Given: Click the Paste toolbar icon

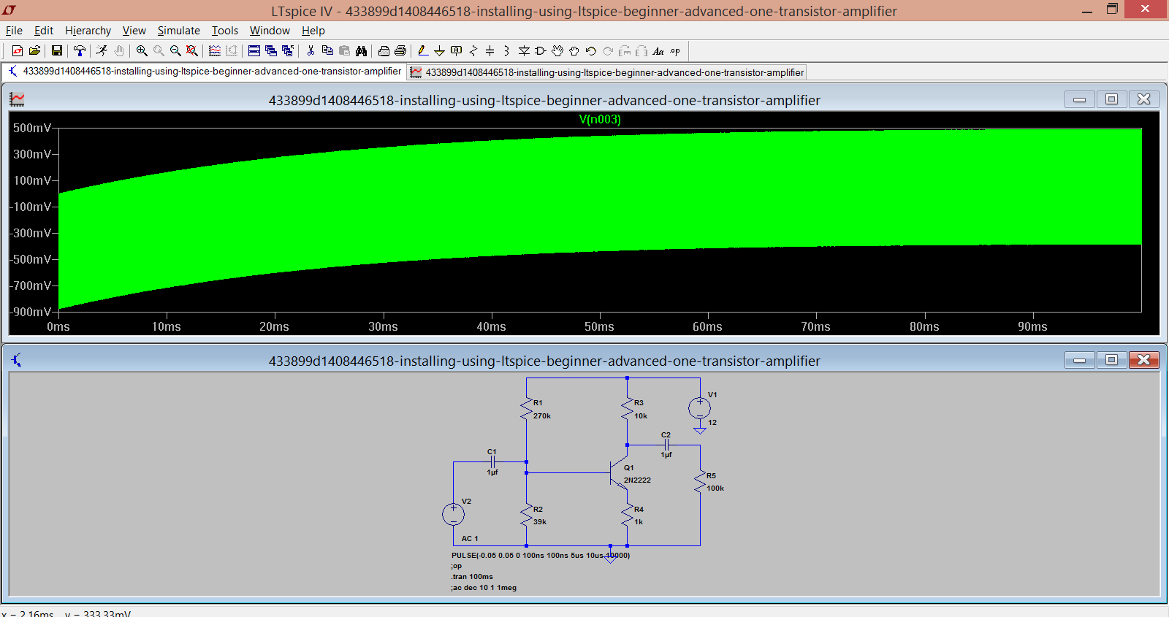Looking at the screenshot, I should tap(344, 51).
